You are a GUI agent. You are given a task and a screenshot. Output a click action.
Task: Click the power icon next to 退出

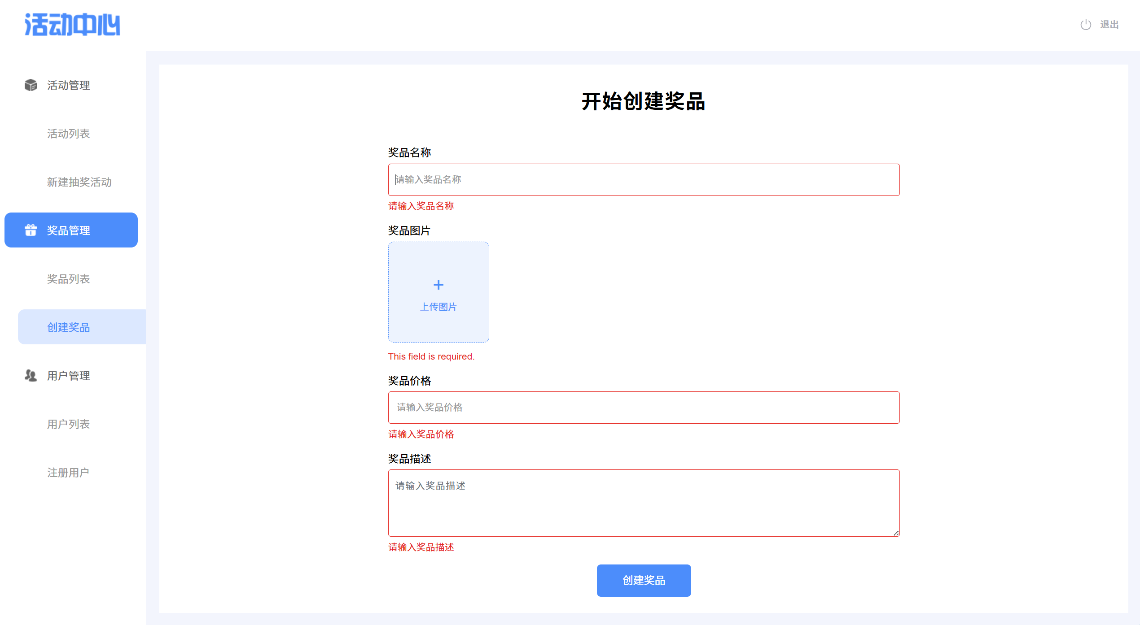pos(1085,25)
